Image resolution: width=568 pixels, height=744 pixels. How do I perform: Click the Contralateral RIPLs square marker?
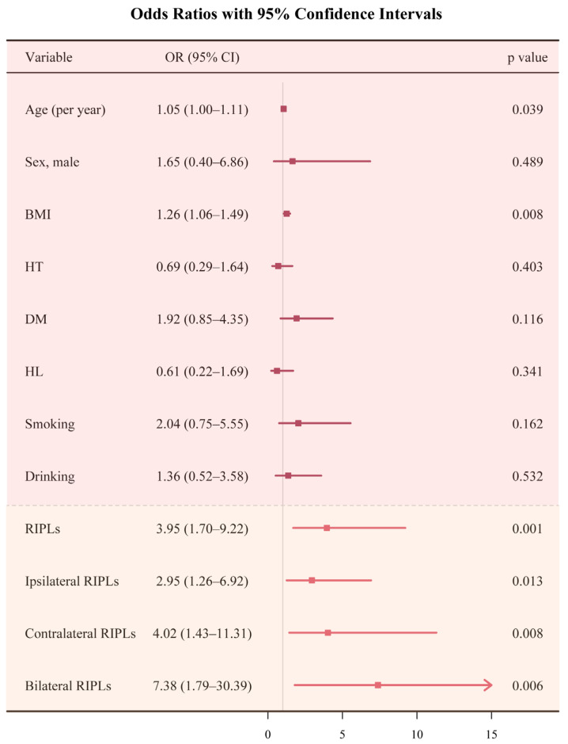328,633
